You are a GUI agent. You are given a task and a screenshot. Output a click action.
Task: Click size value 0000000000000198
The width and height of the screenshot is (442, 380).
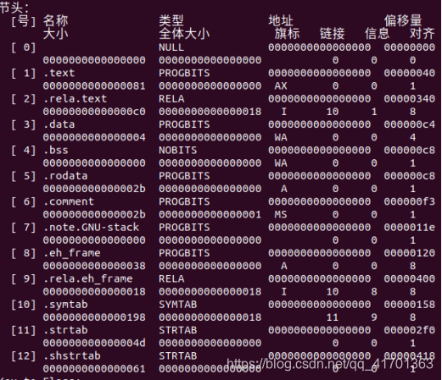pyautogui.click(x=94, y=317)
